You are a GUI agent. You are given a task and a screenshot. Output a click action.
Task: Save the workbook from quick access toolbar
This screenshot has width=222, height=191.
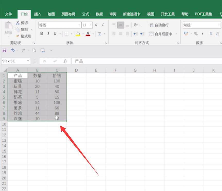4,50
